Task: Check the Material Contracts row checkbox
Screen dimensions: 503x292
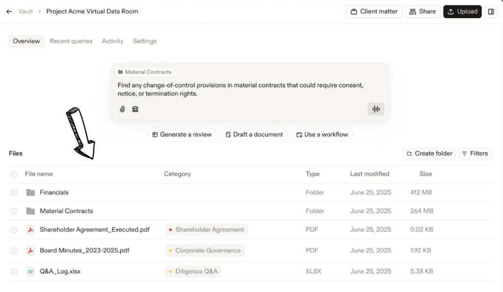Action: click(14, 211)
